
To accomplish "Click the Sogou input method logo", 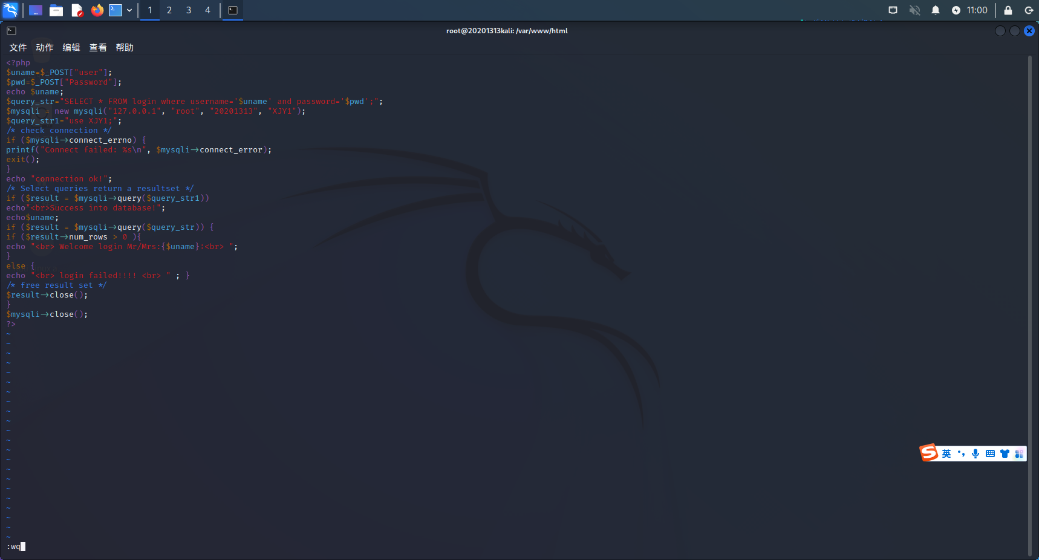I will [929, 452].
